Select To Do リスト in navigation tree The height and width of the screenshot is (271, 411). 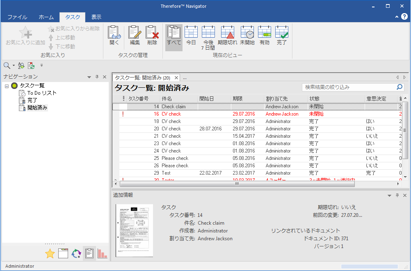(42, 93)
